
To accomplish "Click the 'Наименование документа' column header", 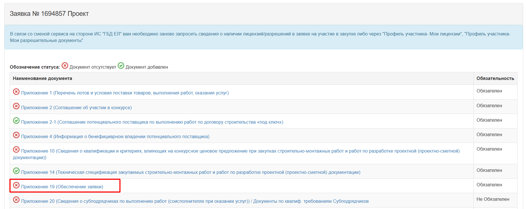I will point(42,79).
